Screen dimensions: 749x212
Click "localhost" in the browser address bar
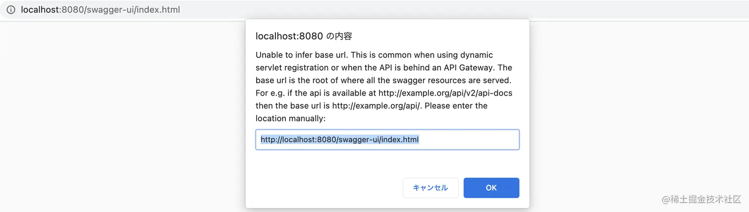click(x=40, y=10)
